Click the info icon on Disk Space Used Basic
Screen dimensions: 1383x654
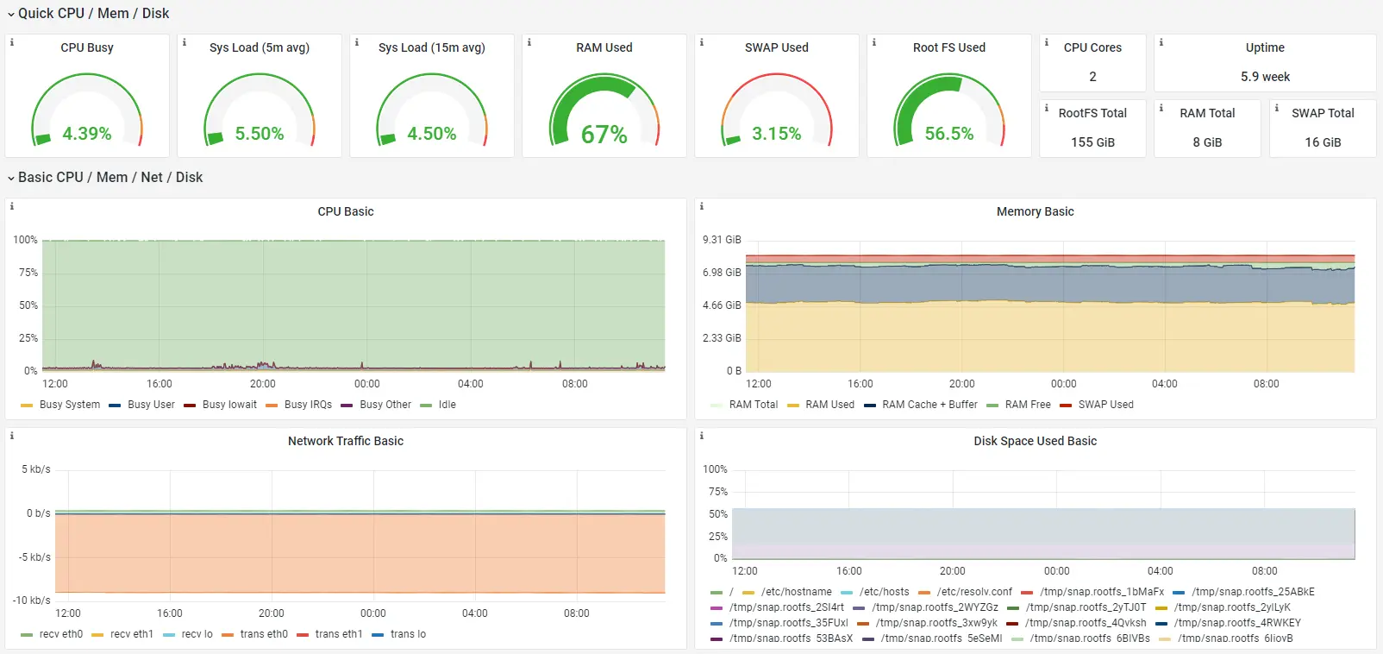701,436
